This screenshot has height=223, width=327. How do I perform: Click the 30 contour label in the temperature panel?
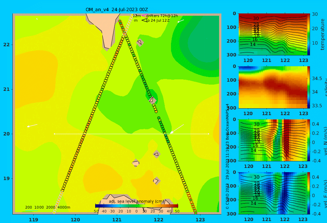[x=256, y=18]
